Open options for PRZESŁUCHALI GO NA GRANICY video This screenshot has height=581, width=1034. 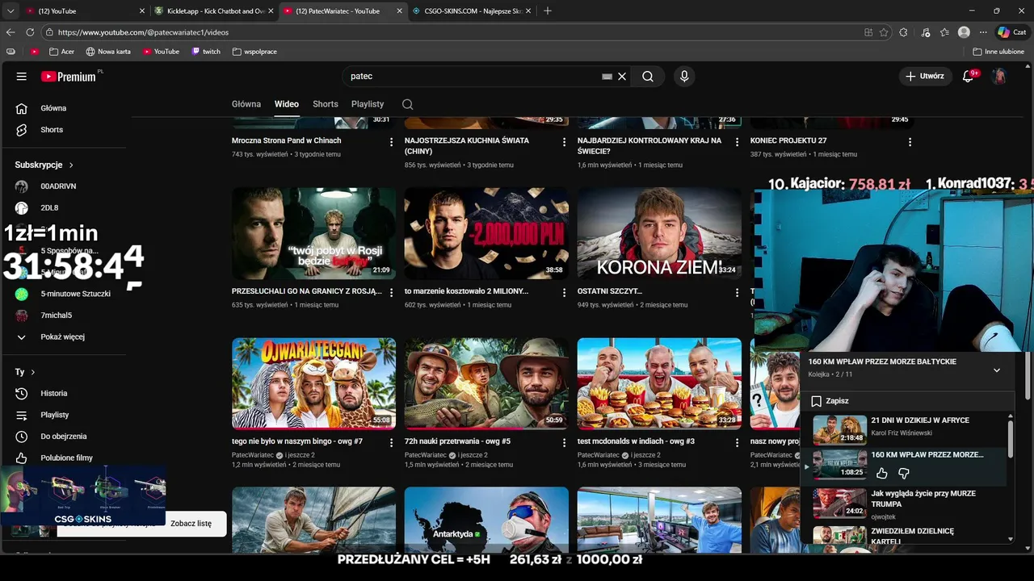pos(392,293)
